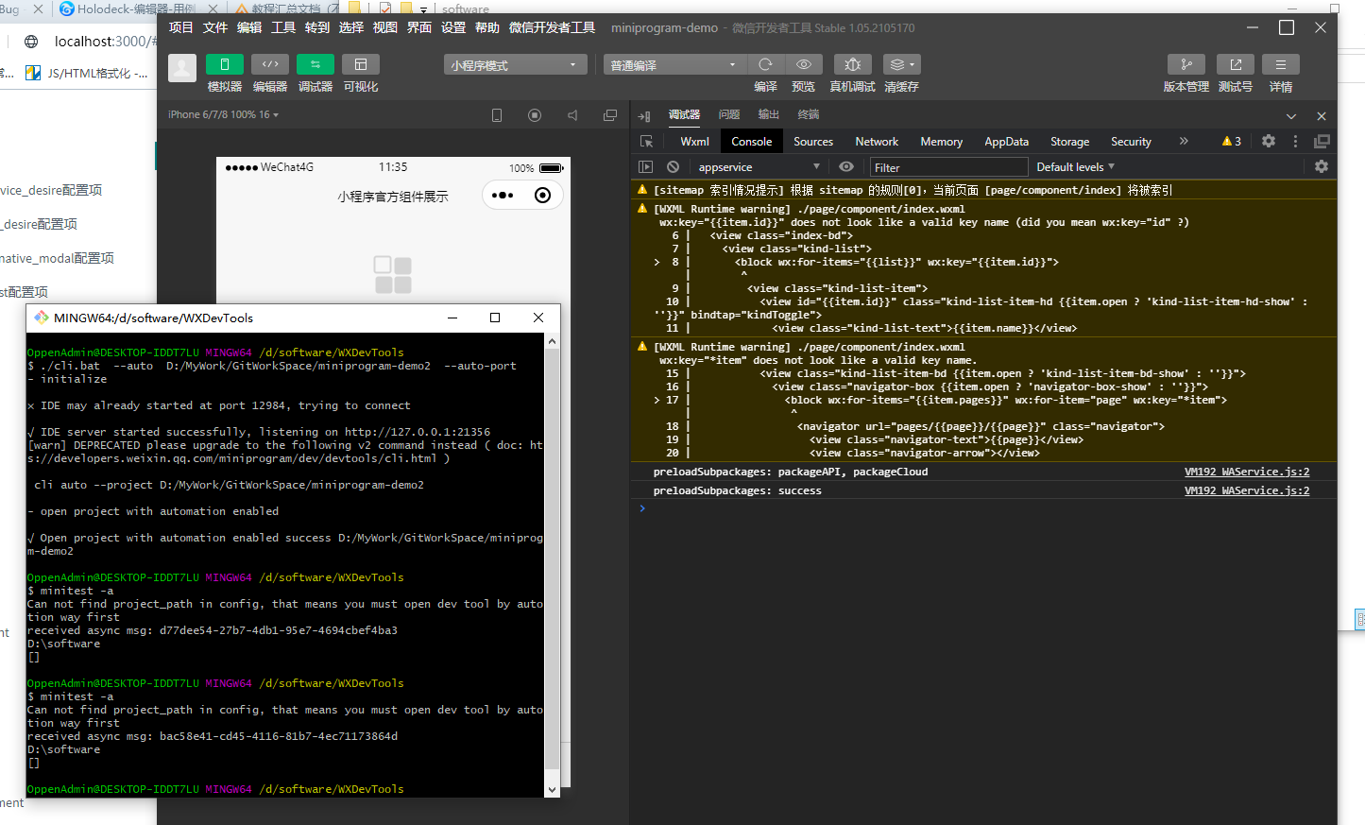
Task: Collapse the debugger panel with the chevron
Action: 1291,116
